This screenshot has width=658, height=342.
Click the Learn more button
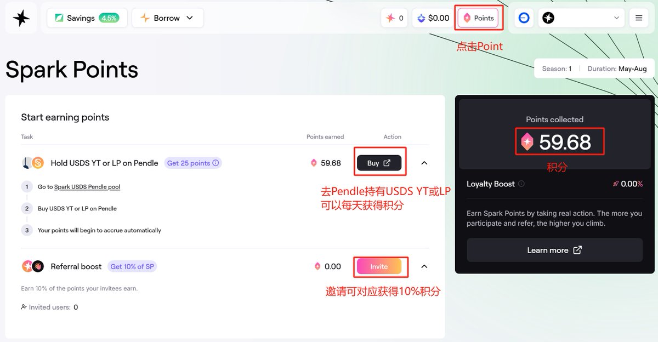tap(554, 250)
